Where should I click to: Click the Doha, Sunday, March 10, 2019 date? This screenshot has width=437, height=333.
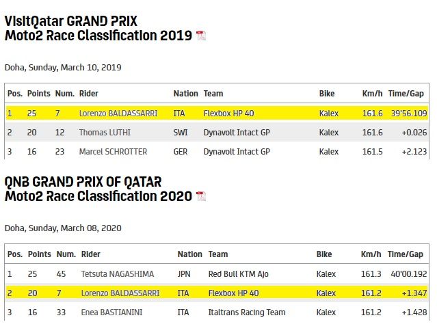coord(63,68)
